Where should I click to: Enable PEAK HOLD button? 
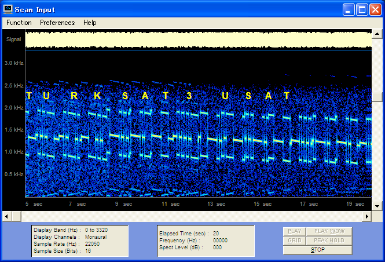point(329,241)
